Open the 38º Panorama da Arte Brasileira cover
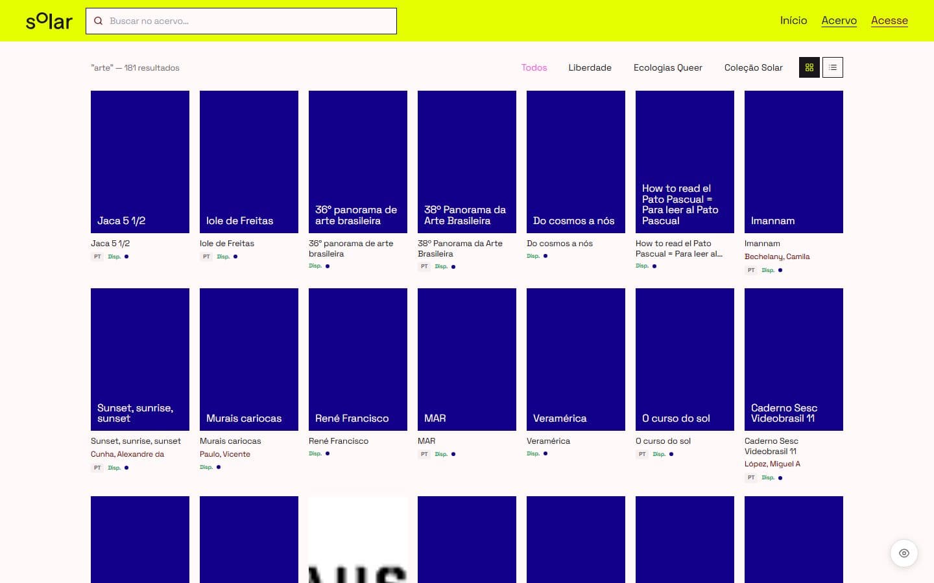This screenshot has height=583, width=934. (x=467, y=162)
